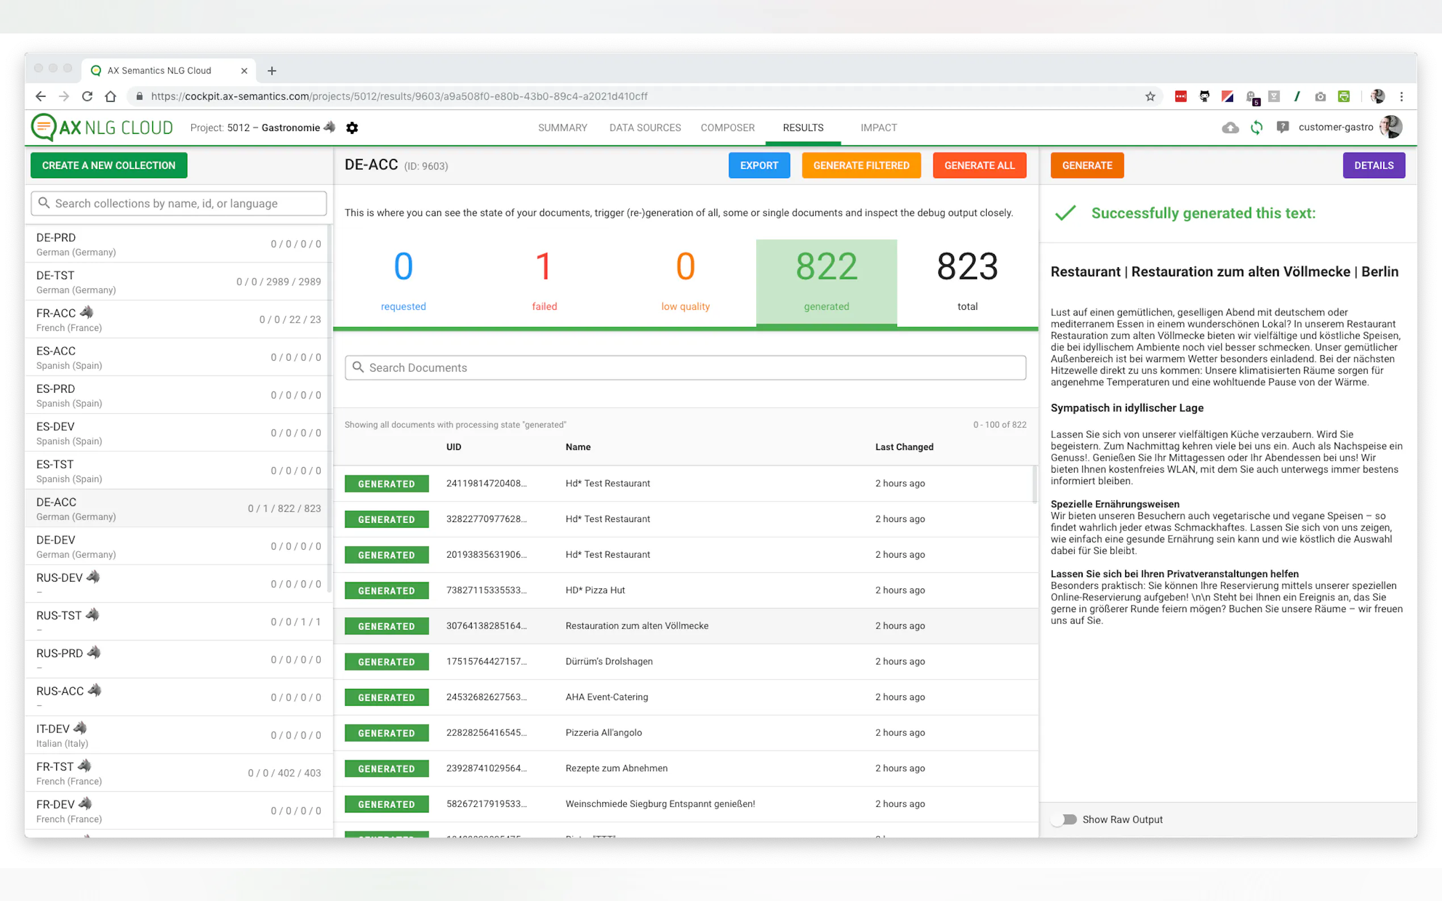
Task: Click the Generate All button
Action: click(979, 166)
